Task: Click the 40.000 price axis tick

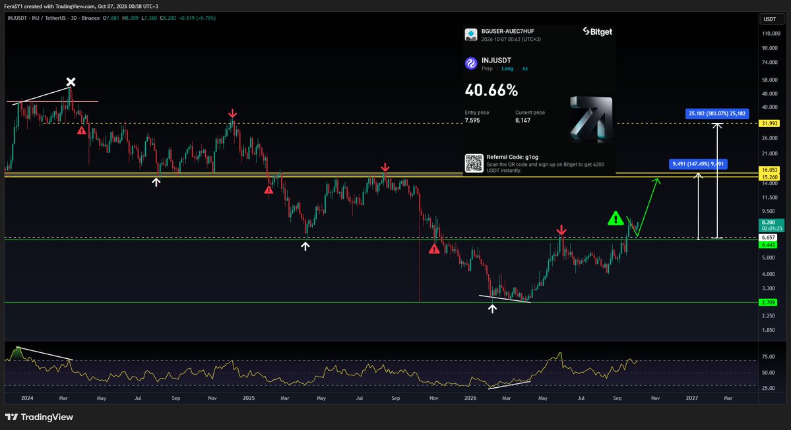Action: pyautogui.click(x=770, y=107)
